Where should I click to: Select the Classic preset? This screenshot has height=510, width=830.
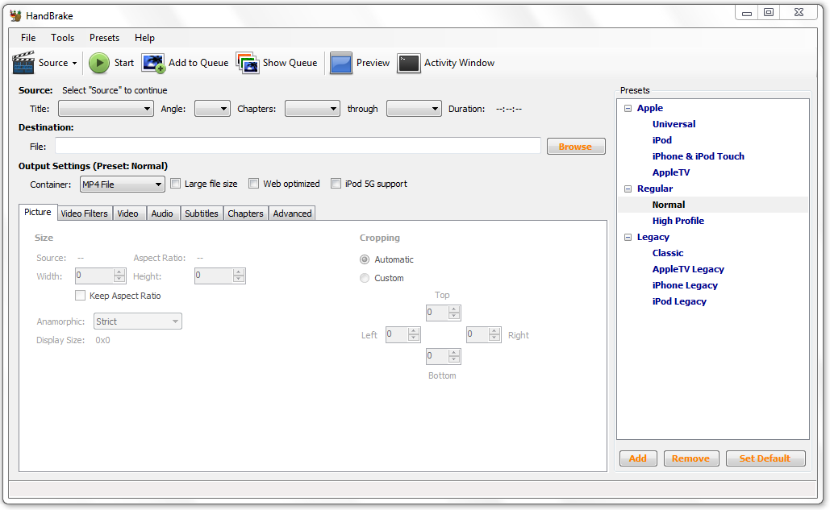[668, 253]
